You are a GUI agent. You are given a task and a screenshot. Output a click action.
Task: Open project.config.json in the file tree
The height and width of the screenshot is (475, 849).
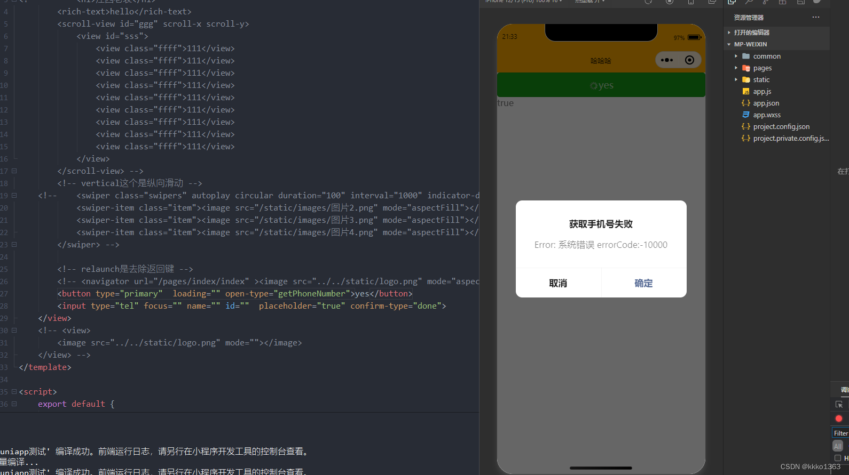pyautogui.click(x=781, y=126)
